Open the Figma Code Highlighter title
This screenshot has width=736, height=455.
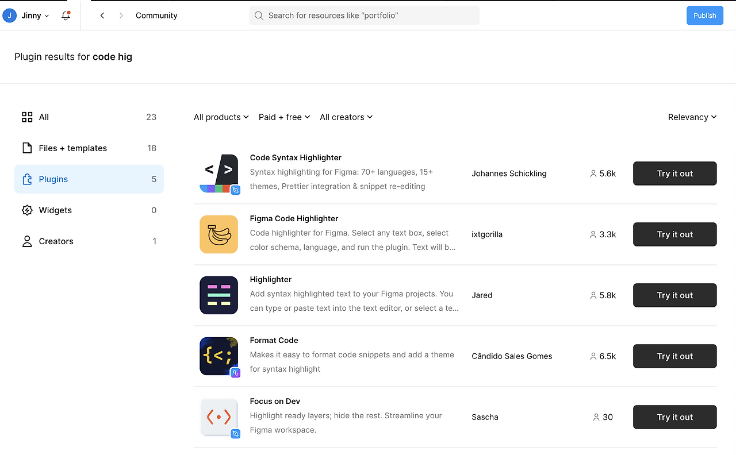(x=294, y=218)
